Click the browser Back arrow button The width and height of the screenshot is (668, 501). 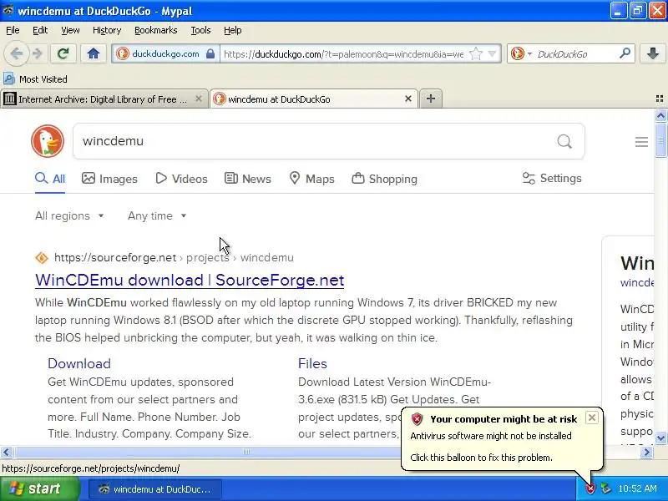click(x=16, y=53)
